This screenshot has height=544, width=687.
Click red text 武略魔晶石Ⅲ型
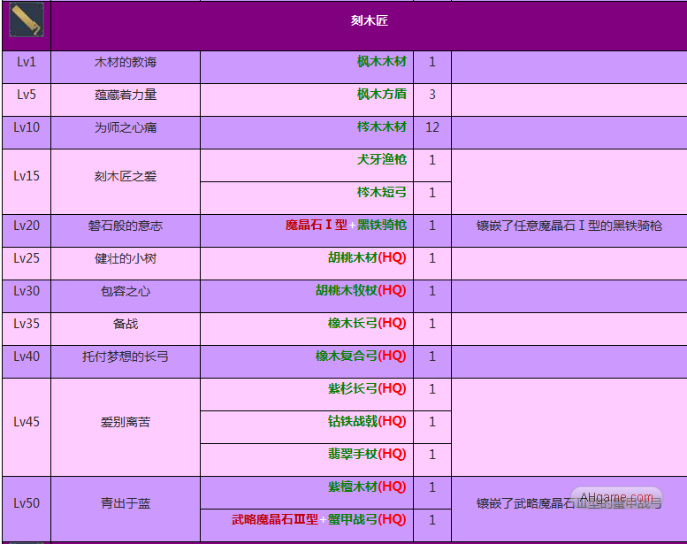pyautogui.click(x=275, y=519)
